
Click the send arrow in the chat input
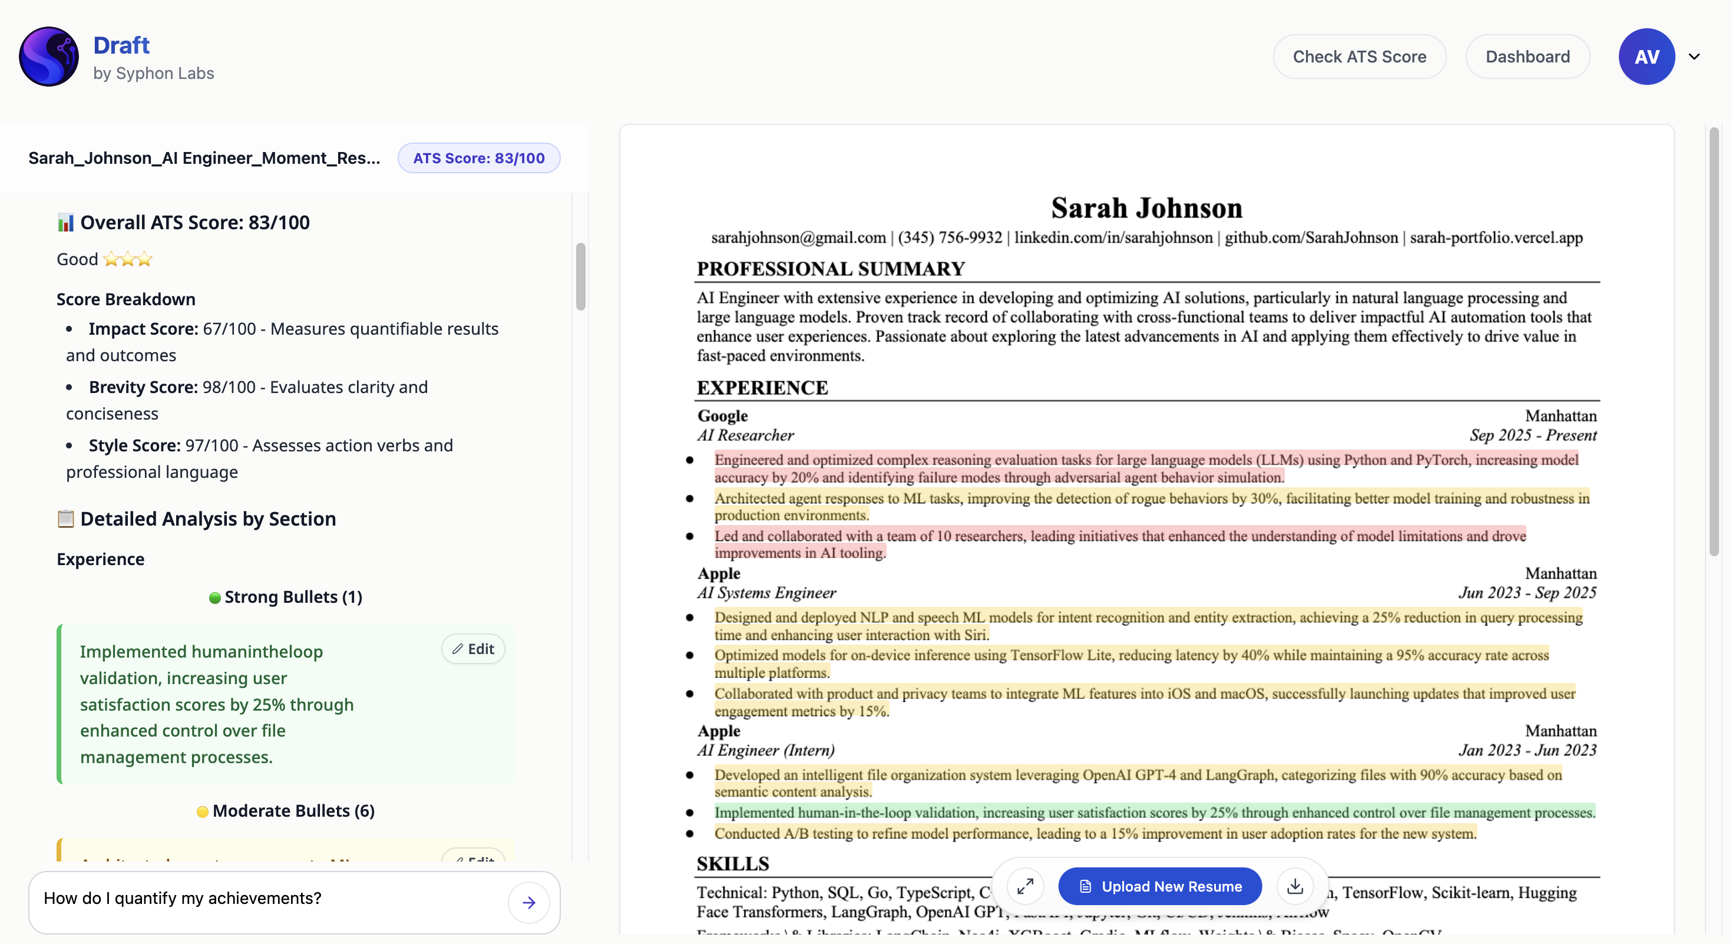pyautogui.click(x=528, y=902)
